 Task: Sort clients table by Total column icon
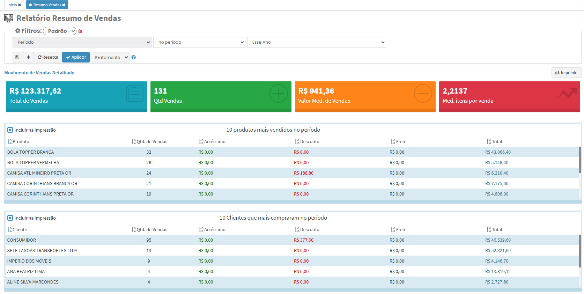click(x=489, y=229)
